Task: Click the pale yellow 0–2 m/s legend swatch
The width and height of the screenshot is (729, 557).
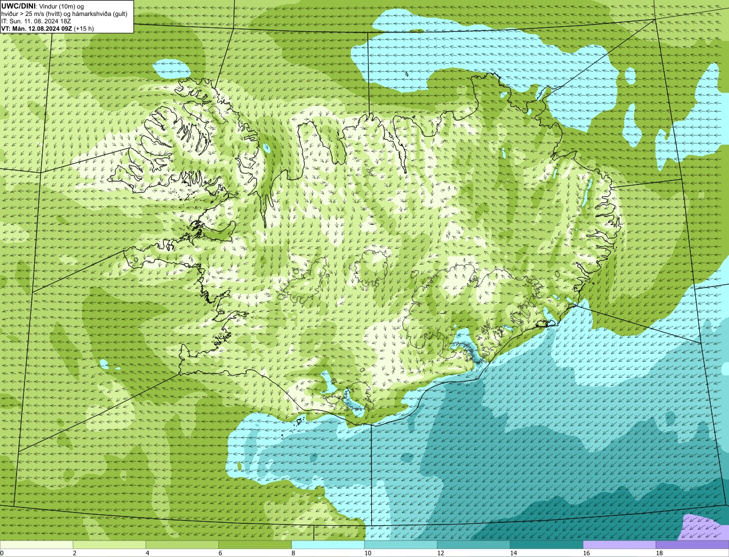Action: point(36,544)
